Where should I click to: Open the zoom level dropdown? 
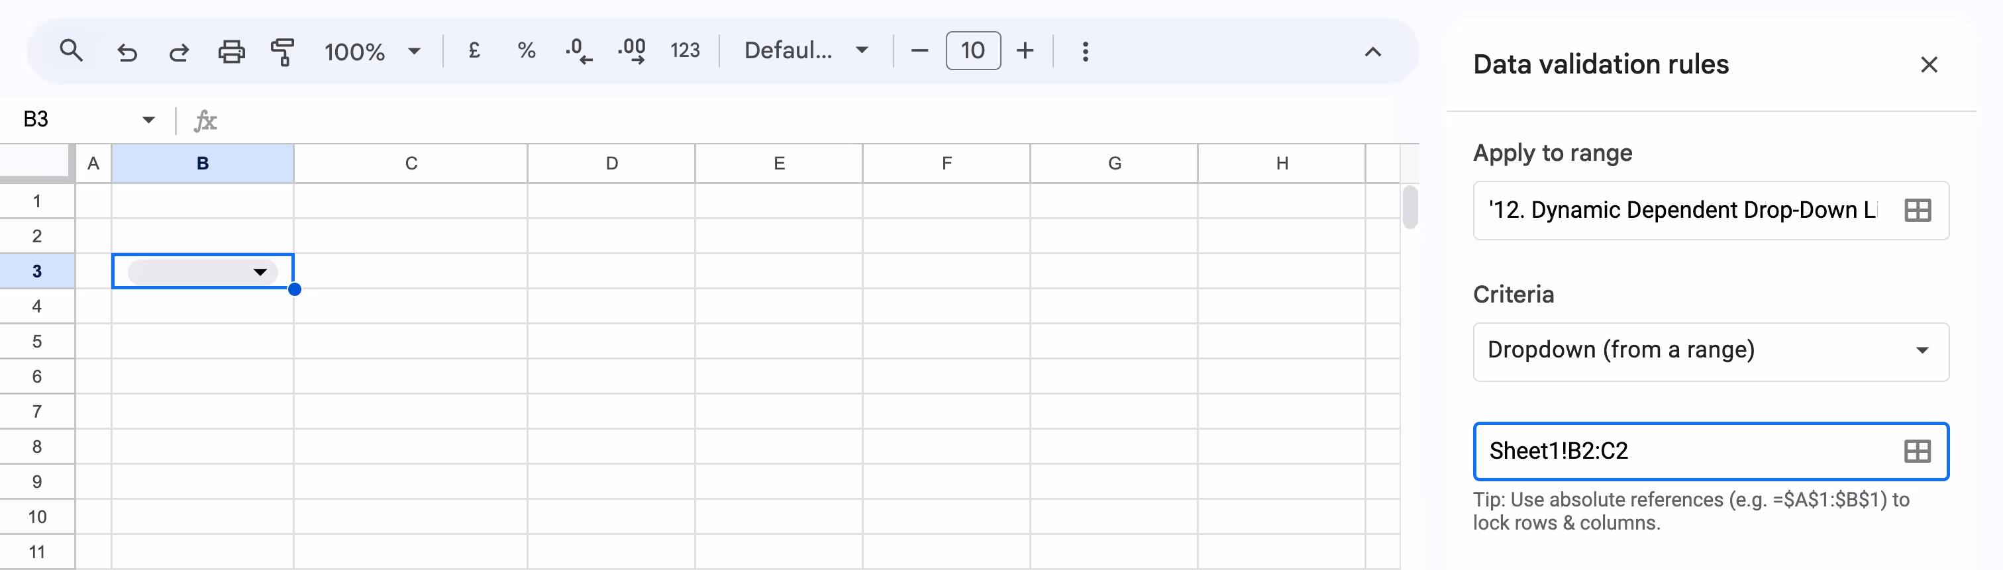coord(415,52)
